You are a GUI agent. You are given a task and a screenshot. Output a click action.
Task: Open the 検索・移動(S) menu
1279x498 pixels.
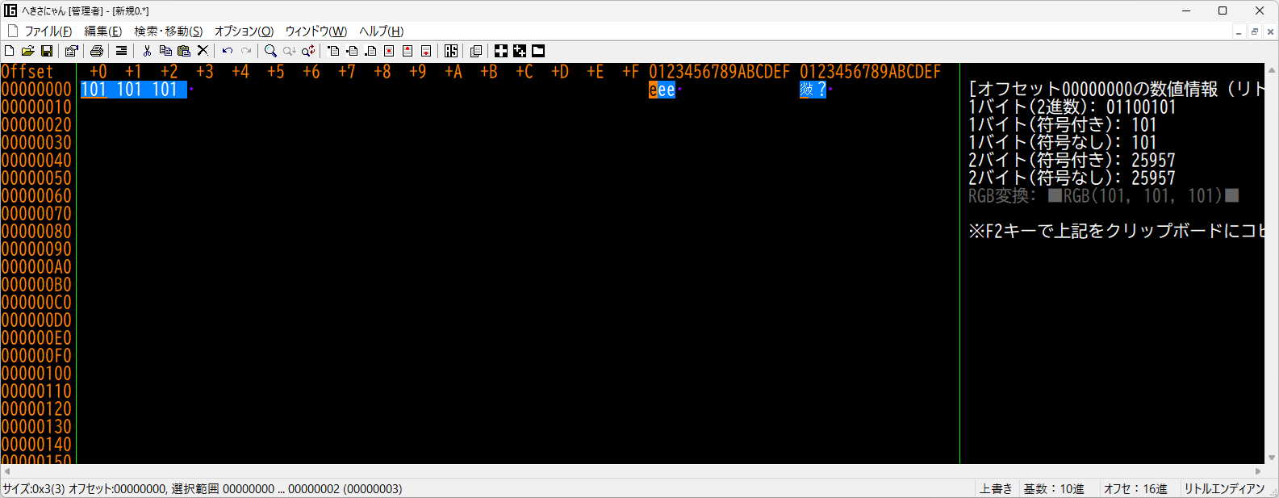[169, 31]
